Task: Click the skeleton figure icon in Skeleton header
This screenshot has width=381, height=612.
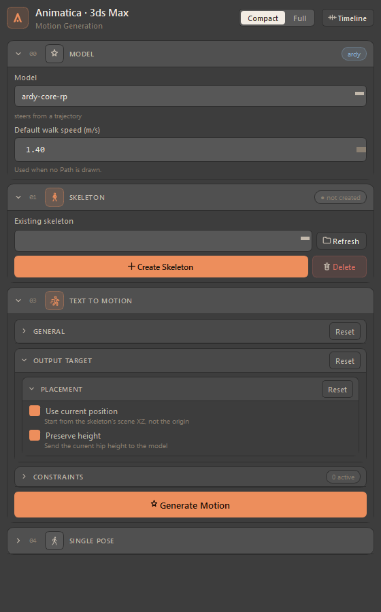Action: pos(54,197)
